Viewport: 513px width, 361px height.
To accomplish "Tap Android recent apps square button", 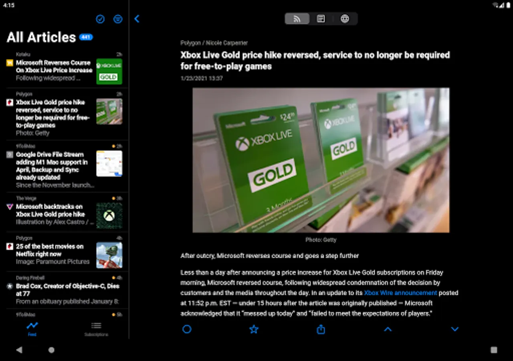I will point(494,350).
